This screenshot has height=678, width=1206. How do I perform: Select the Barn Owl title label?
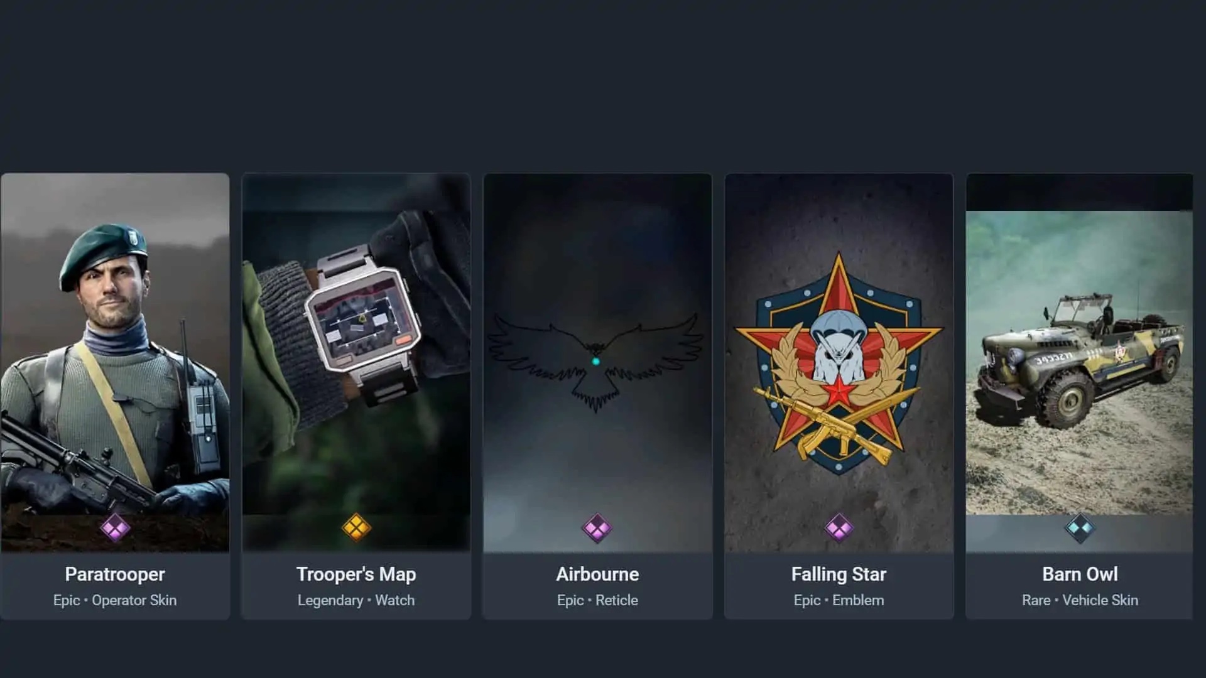click(x=1080, y=574)
